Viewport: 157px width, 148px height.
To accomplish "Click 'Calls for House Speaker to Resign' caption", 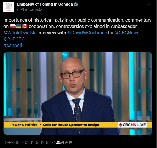I will [71, 125].
